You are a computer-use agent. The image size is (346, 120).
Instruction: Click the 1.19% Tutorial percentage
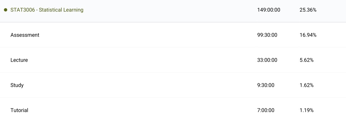[307, 110]
